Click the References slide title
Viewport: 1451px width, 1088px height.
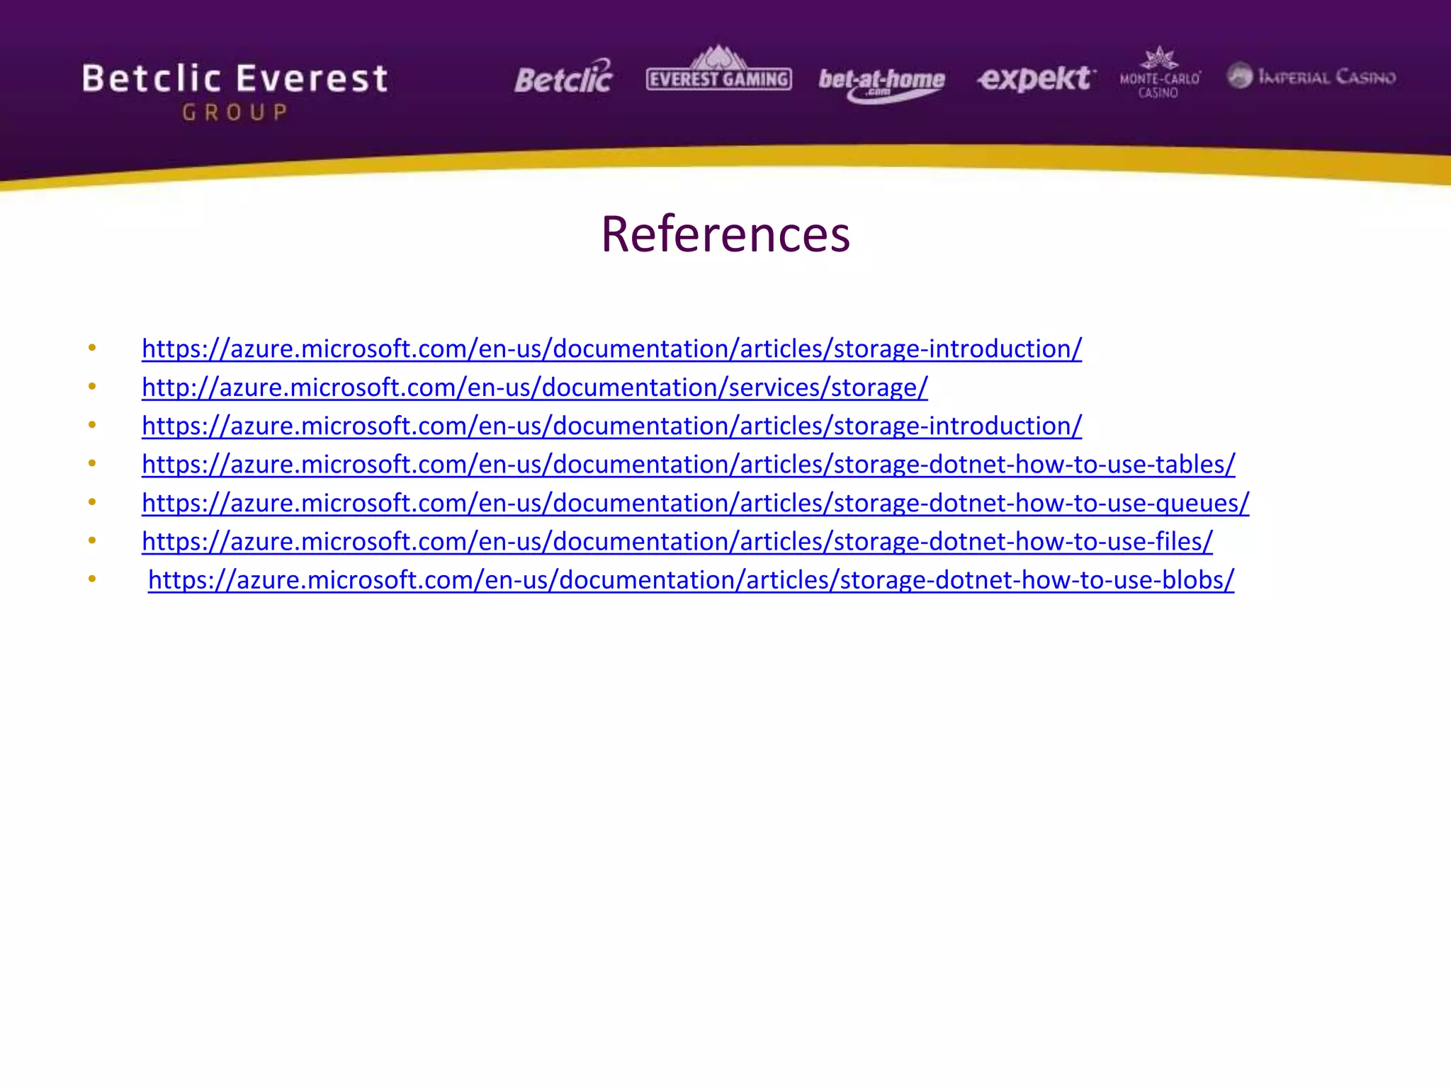click(725, 234)
